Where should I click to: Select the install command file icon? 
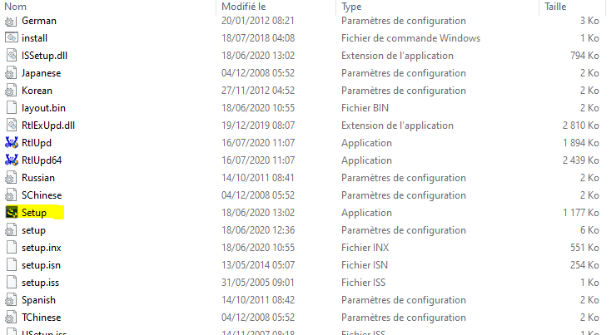(11, 38)
